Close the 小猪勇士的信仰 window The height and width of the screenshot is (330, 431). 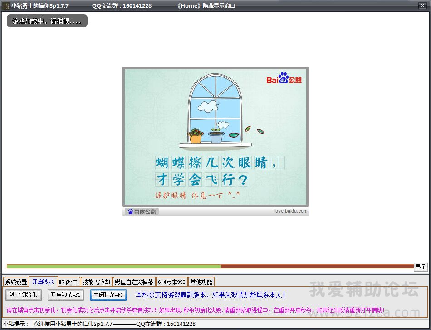(x=421, y=5)
